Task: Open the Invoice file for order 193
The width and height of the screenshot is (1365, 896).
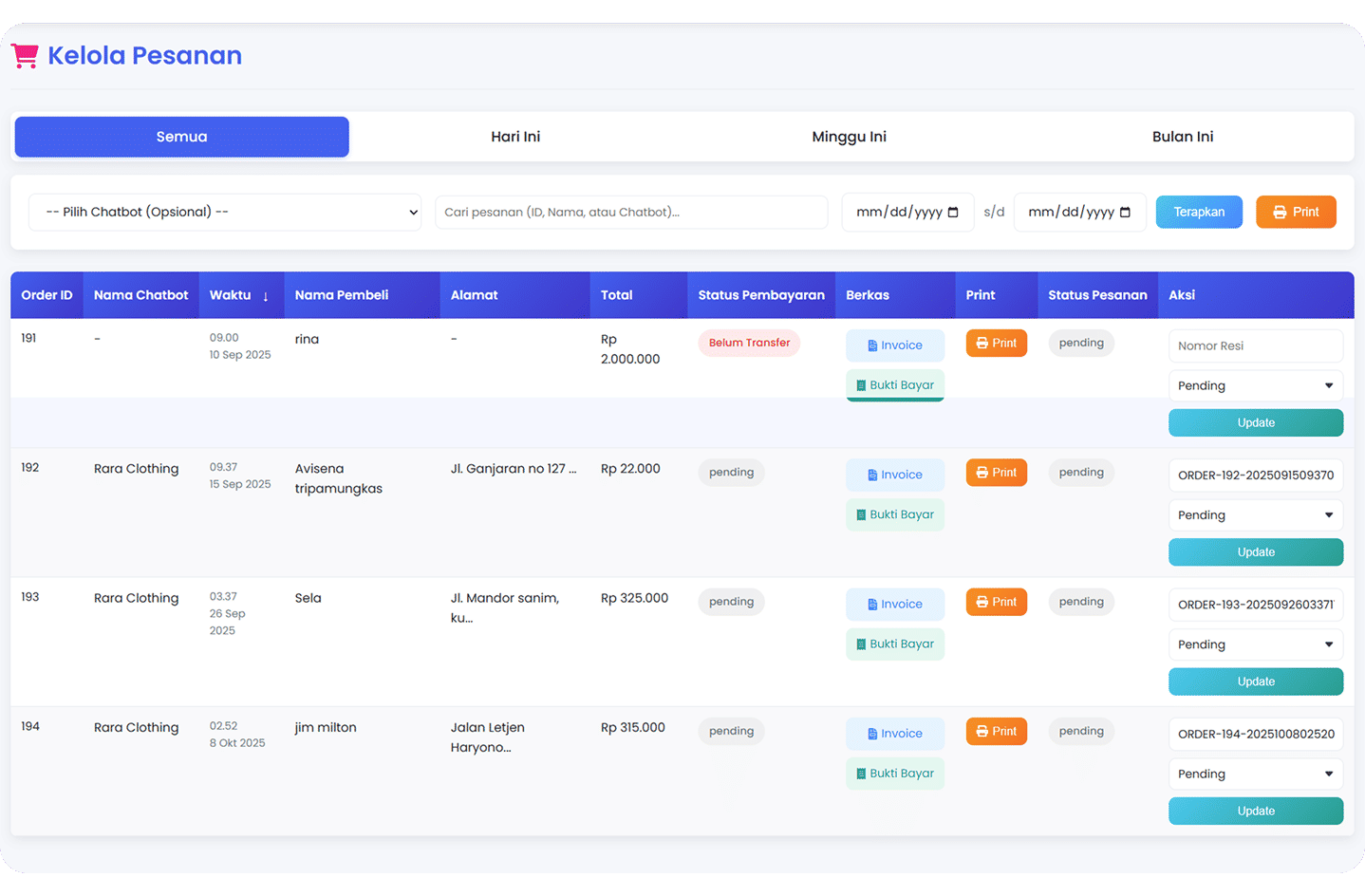Action: click(x=894, y=604)
